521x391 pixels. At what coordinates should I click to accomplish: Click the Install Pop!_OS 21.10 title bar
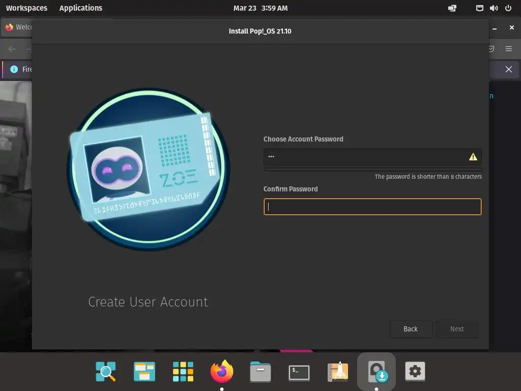260,31
